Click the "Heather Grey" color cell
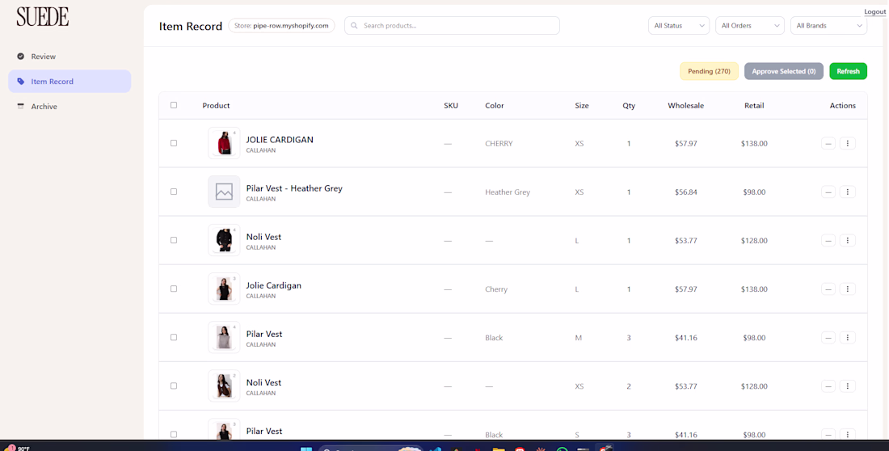Image resolution: width=889 pixels, height=451 pixels. (508, 192)
